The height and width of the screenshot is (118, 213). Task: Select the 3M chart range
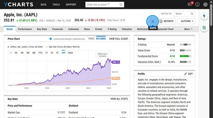(28, 53)
